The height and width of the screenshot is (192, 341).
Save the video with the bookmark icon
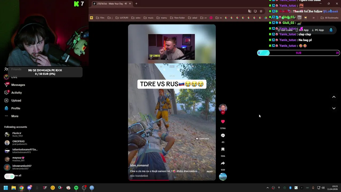coord(223,149)
